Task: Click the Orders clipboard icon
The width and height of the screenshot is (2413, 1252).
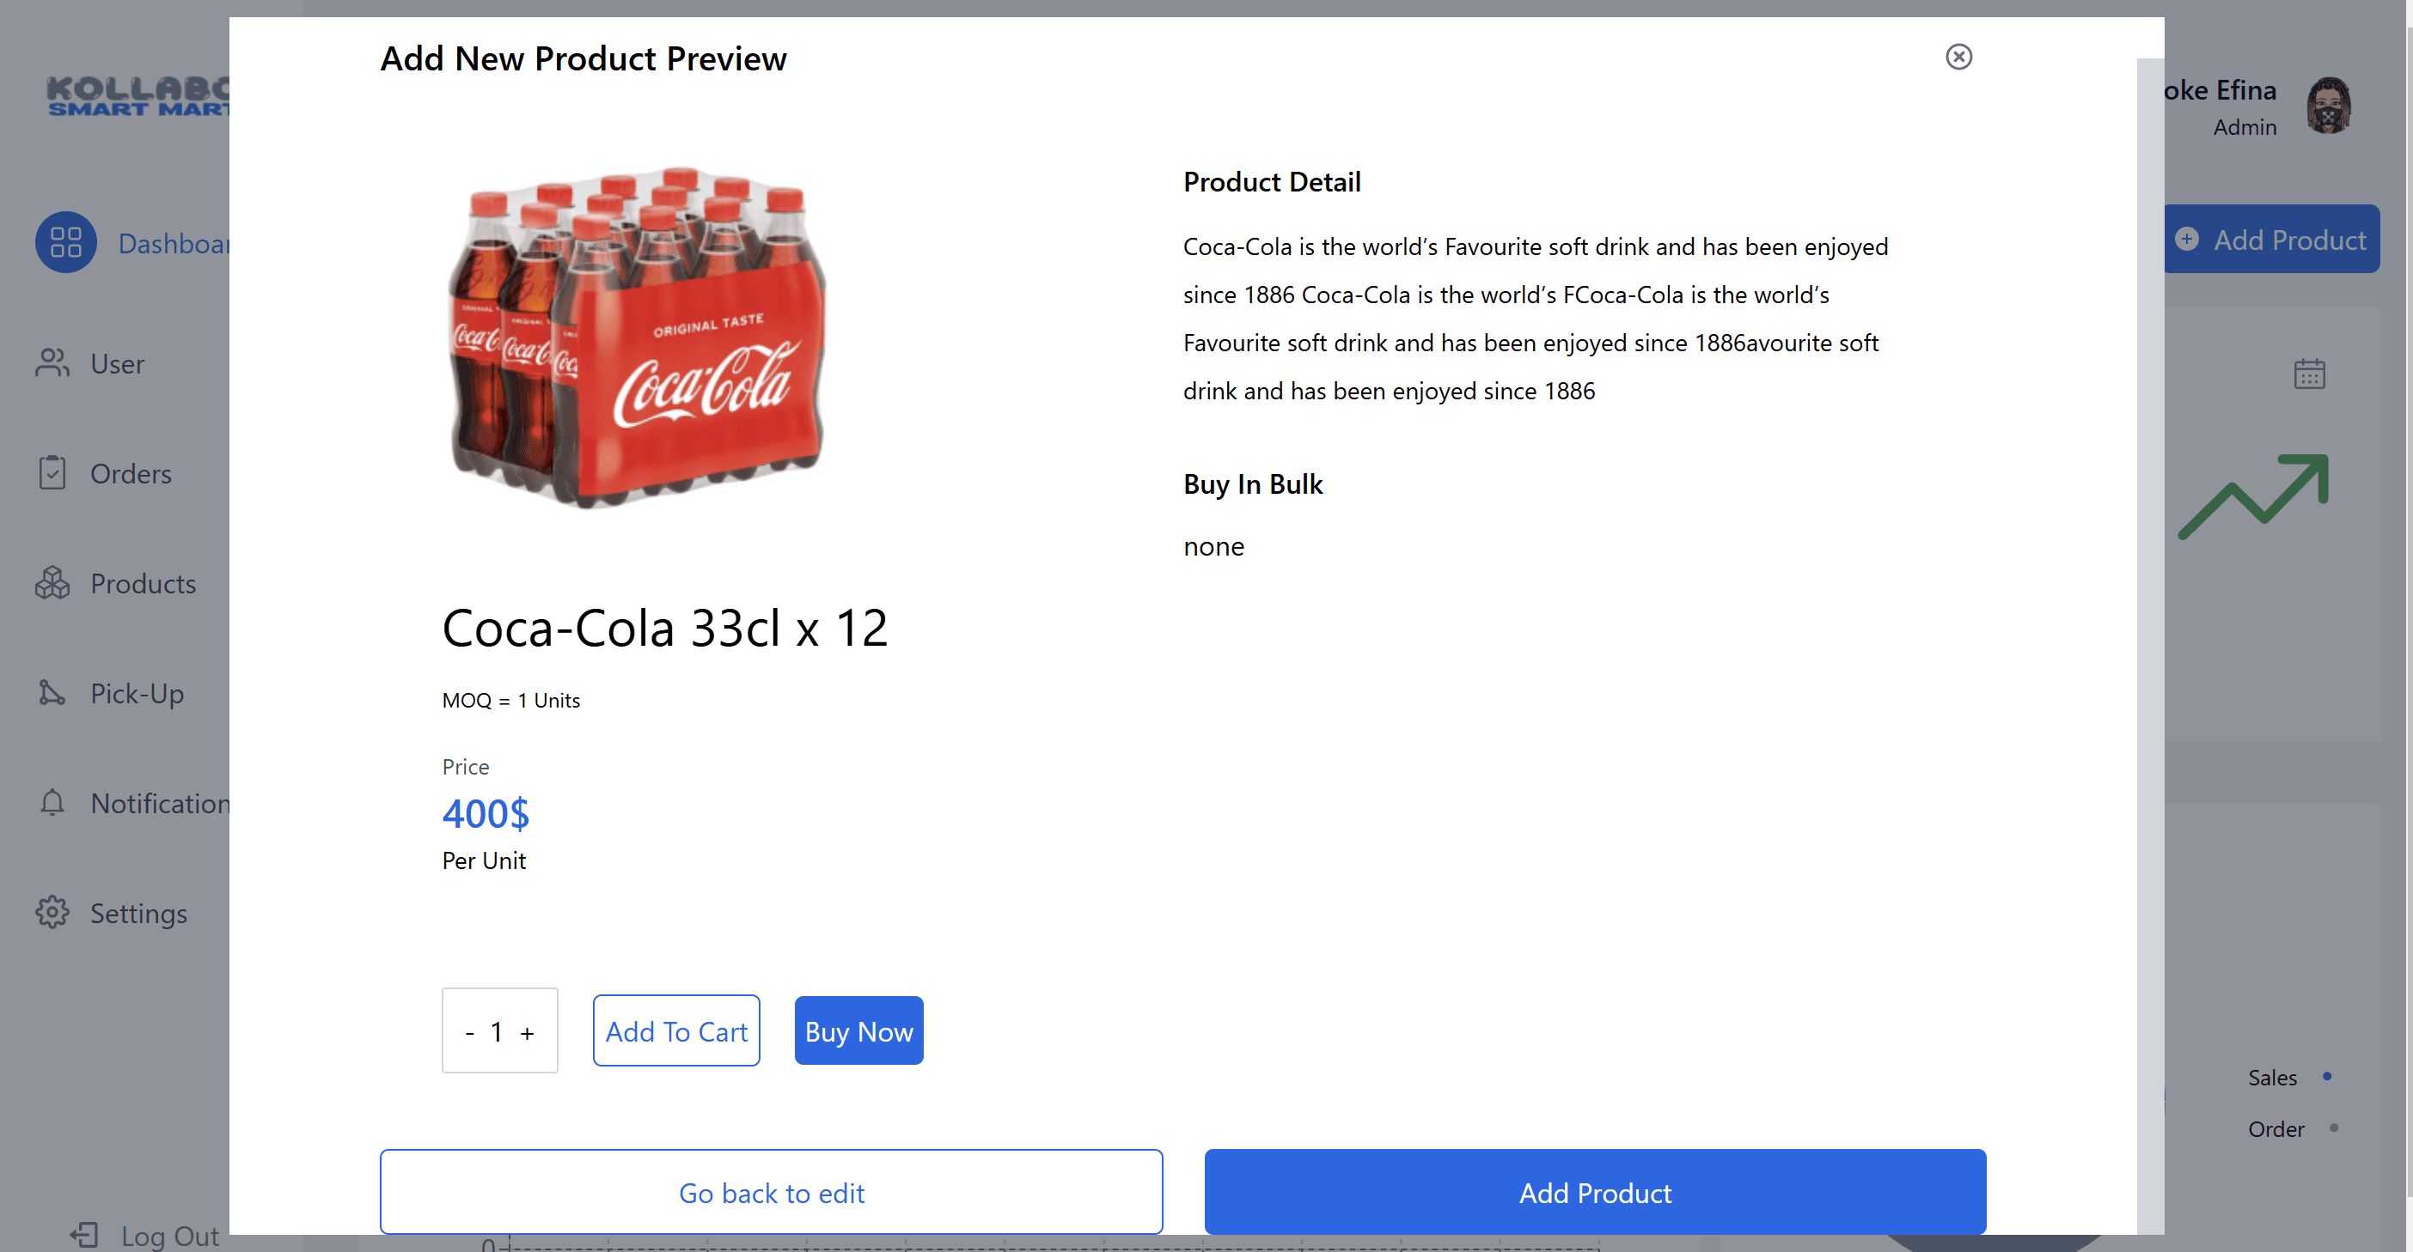Action: pos(52,472)
